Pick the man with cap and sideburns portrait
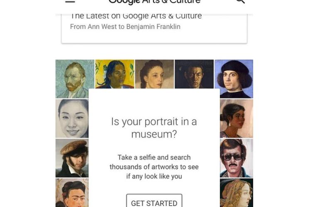The image size is (332, 207). click(x=72, y=158)
